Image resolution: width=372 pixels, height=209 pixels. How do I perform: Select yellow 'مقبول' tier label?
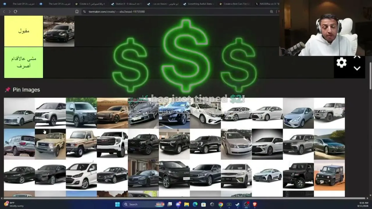point(24,31)
